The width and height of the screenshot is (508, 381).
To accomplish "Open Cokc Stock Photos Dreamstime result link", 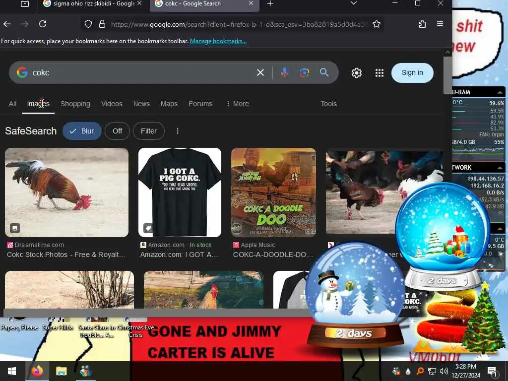I will pos(66,254).
